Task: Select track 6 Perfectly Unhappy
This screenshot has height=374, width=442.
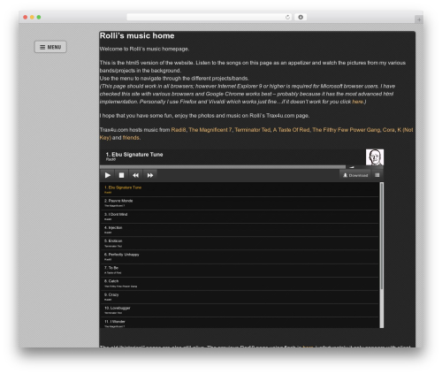Action: [x=240, y=256]
